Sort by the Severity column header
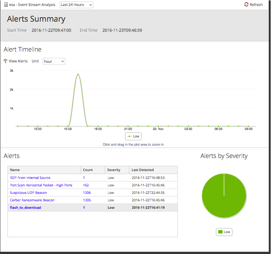Image resolution: width=271 pixels, height=254 pixels. [x=114, y=170]
